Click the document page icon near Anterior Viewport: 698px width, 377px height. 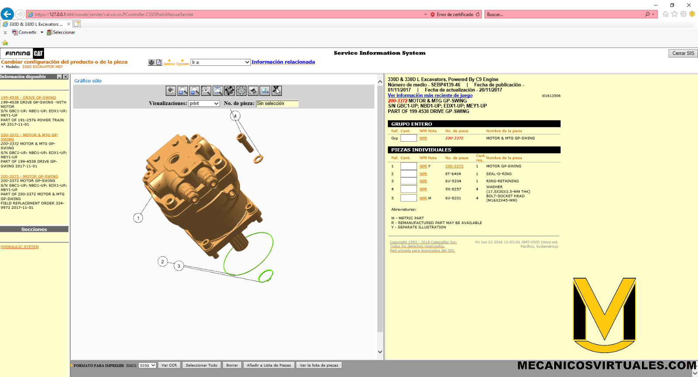point(159,62)
